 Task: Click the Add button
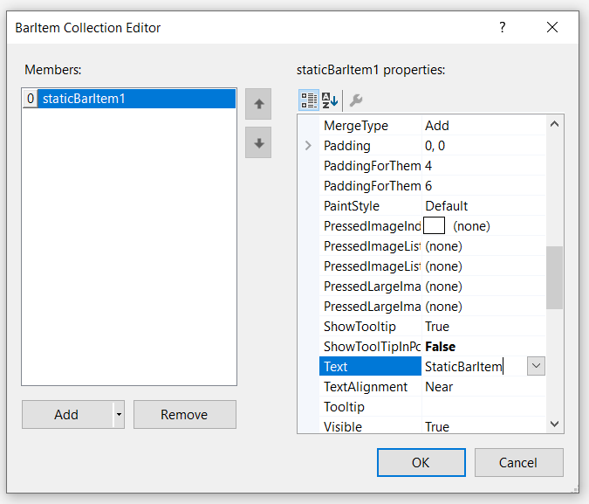[x=67, y=415]
